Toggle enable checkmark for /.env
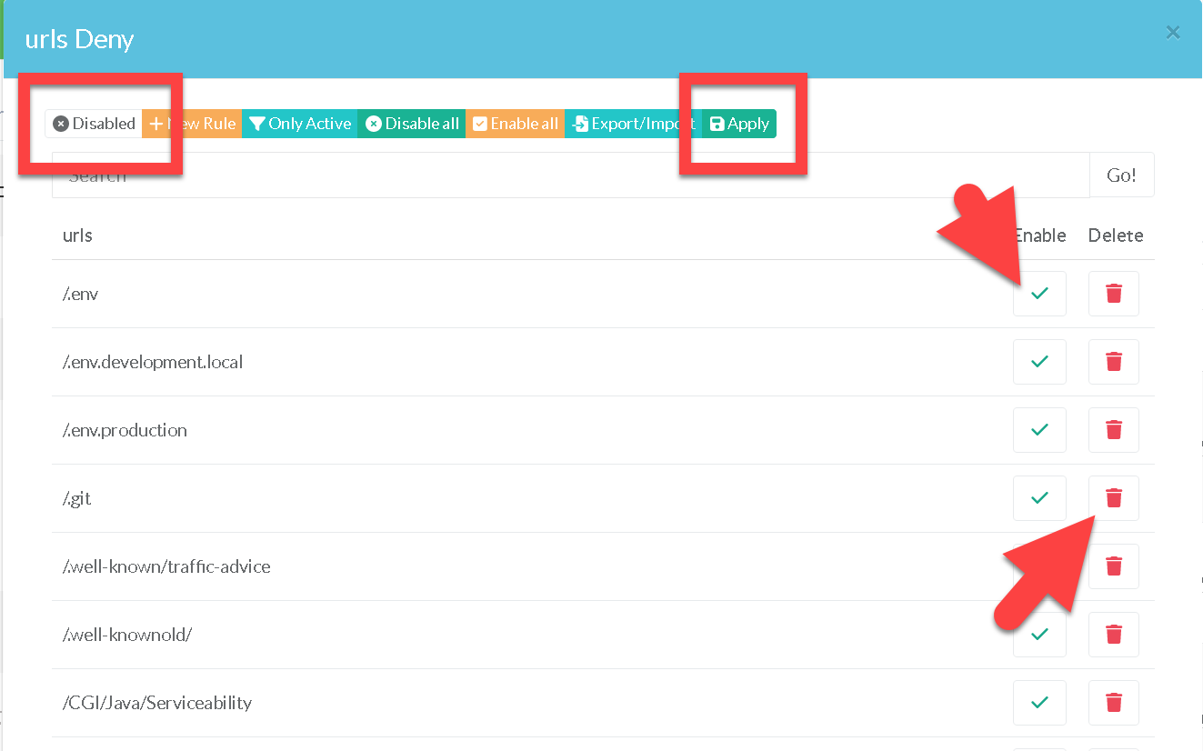Screen dimensions: 1203x751 pyautogui.click(x=1039, y=294)
